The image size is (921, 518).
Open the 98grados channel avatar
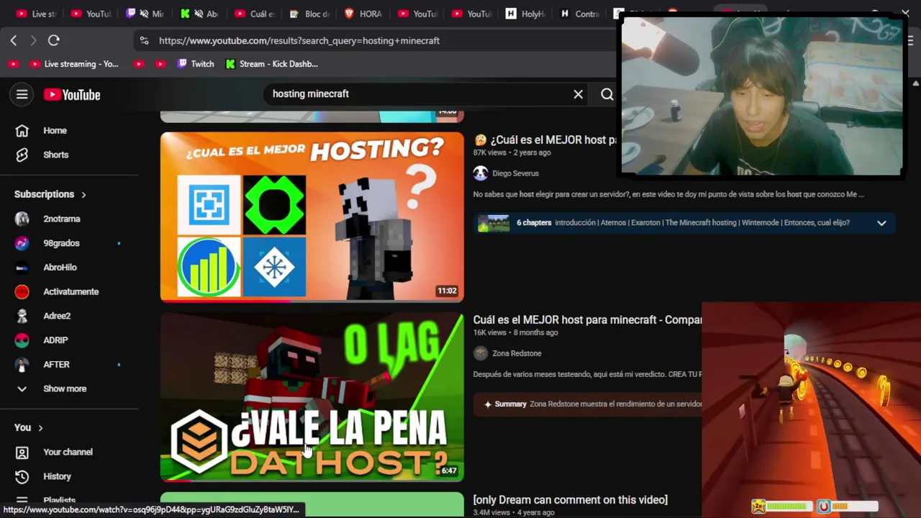pos(22,243)
